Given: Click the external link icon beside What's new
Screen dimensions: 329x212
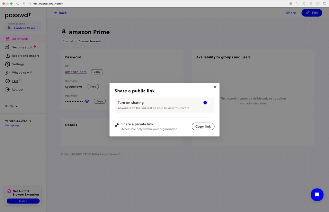Looking at the screenshot, I should click(31, 72).
